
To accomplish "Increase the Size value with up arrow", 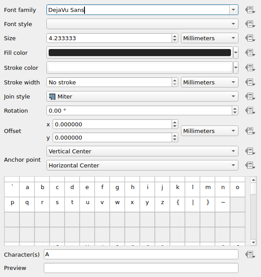I will 175,36.
